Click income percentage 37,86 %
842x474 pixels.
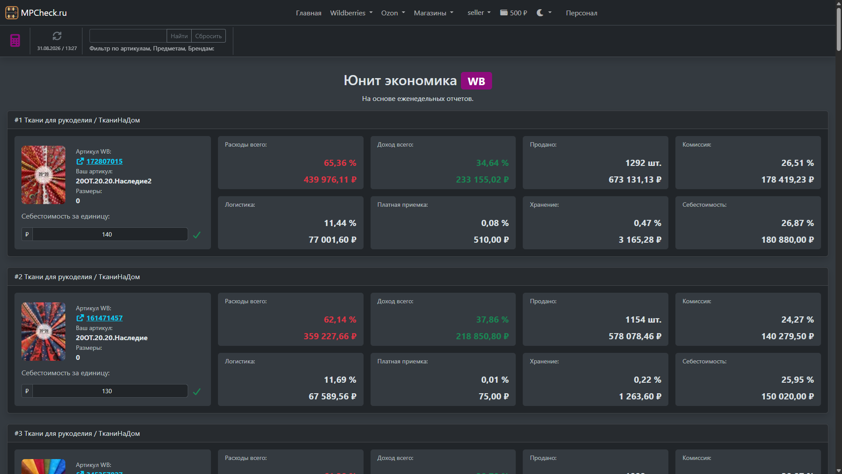tap(492, 320)
